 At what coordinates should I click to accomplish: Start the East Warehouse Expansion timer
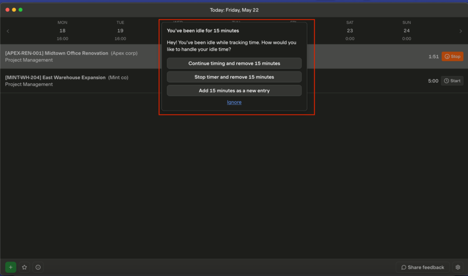(x=452, y=81)
